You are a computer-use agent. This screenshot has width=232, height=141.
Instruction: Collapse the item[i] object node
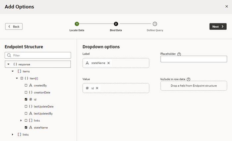(x=17, y=78)
